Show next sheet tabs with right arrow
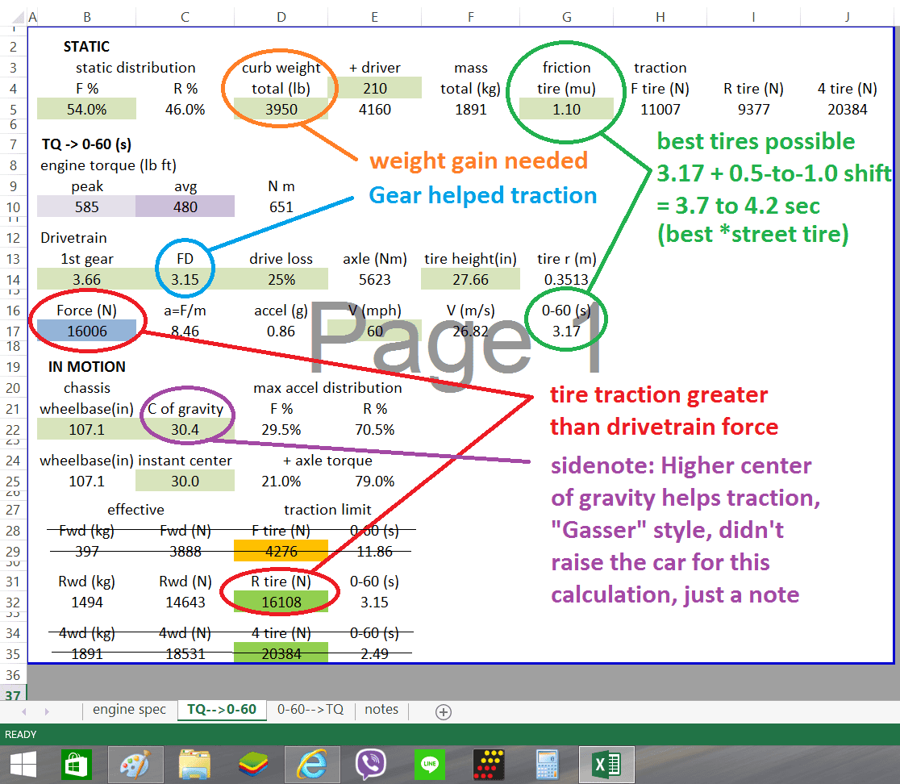 47,711
